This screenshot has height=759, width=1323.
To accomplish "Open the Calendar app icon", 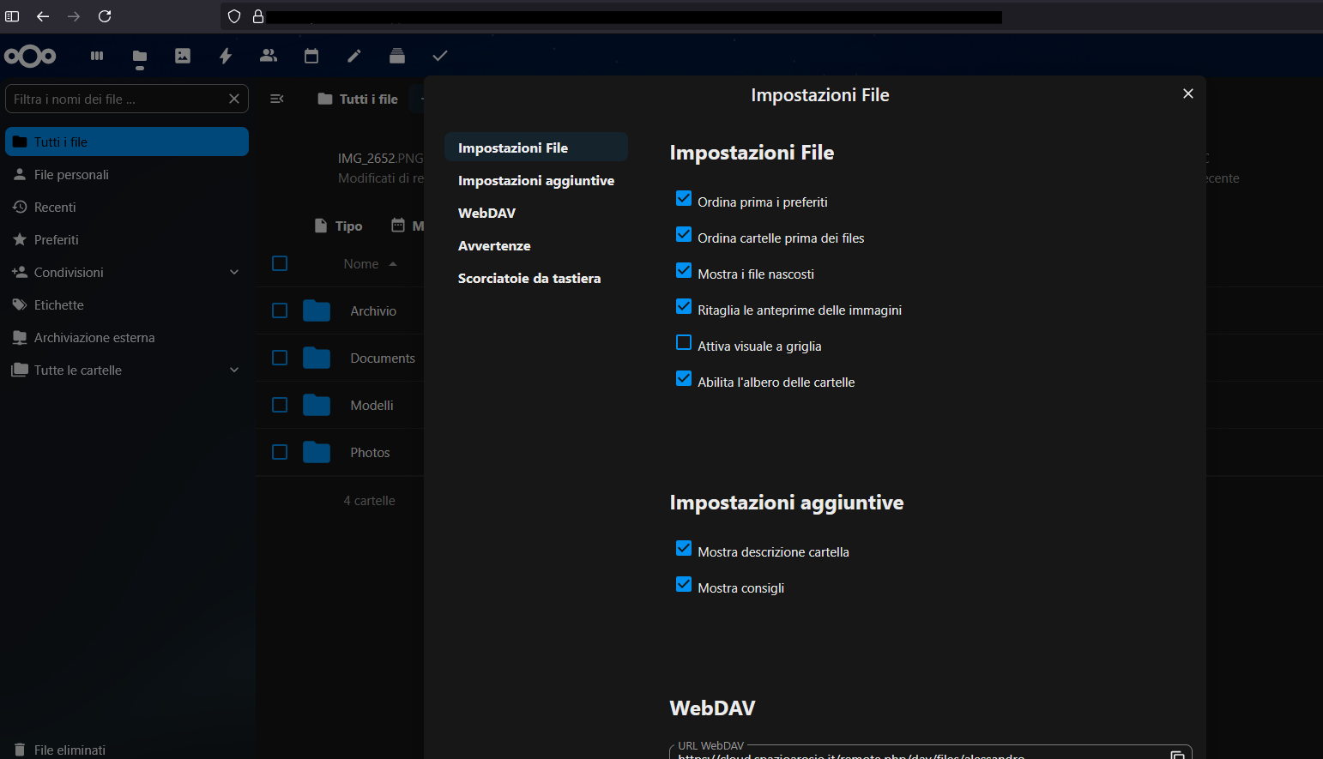I will (x=311, y=56).
